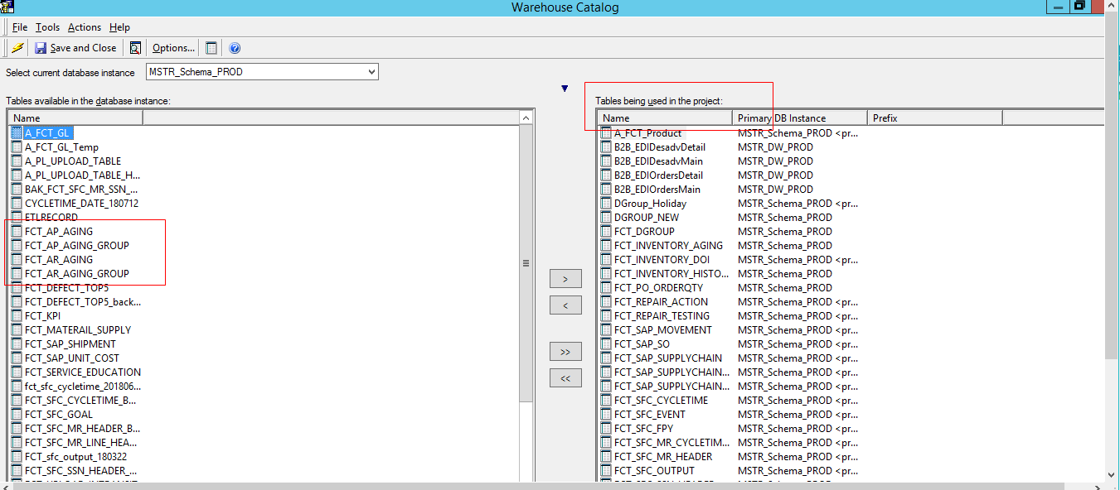Image resolution: width=1120 pixels, height=490 pixels.
Task: Select FCT_KPI in available tables list
Action: tap(42, 316)
